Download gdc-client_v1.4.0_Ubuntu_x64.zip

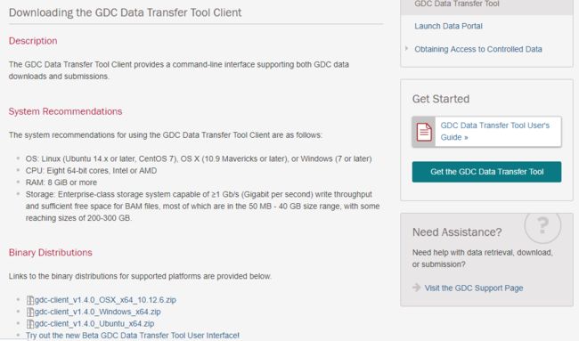94,324
